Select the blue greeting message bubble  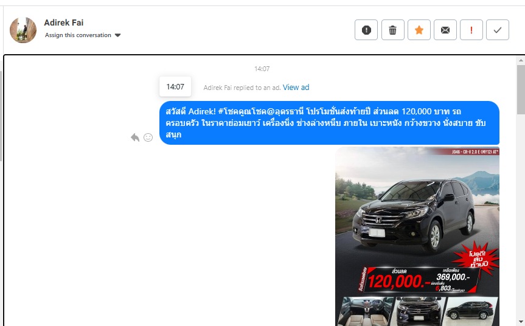pyautogui.click(x=330, y=123)
